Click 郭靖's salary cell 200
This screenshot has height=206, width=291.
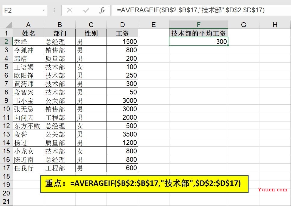[122, 58]
